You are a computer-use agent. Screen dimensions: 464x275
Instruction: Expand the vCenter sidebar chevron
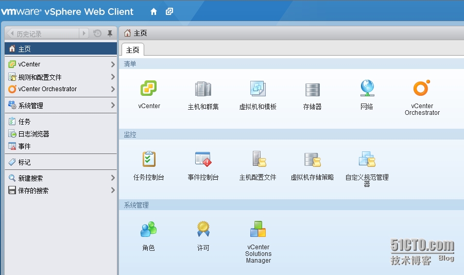coord(113,64)
